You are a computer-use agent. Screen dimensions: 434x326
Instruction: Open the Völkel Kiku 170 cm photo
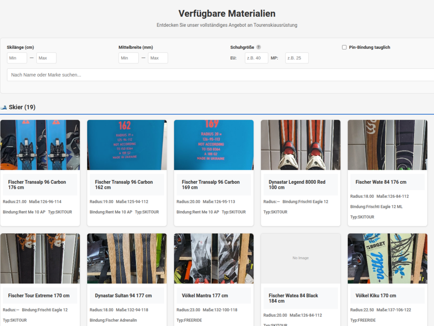click(x=387, y=258)
